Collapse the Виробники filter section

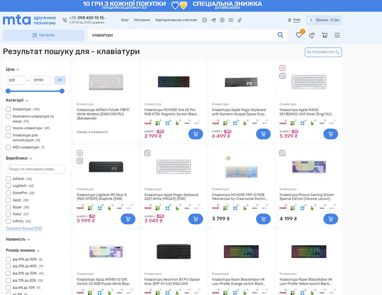19,158
